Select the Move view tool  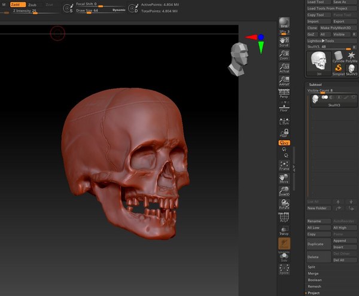(284, 178)
